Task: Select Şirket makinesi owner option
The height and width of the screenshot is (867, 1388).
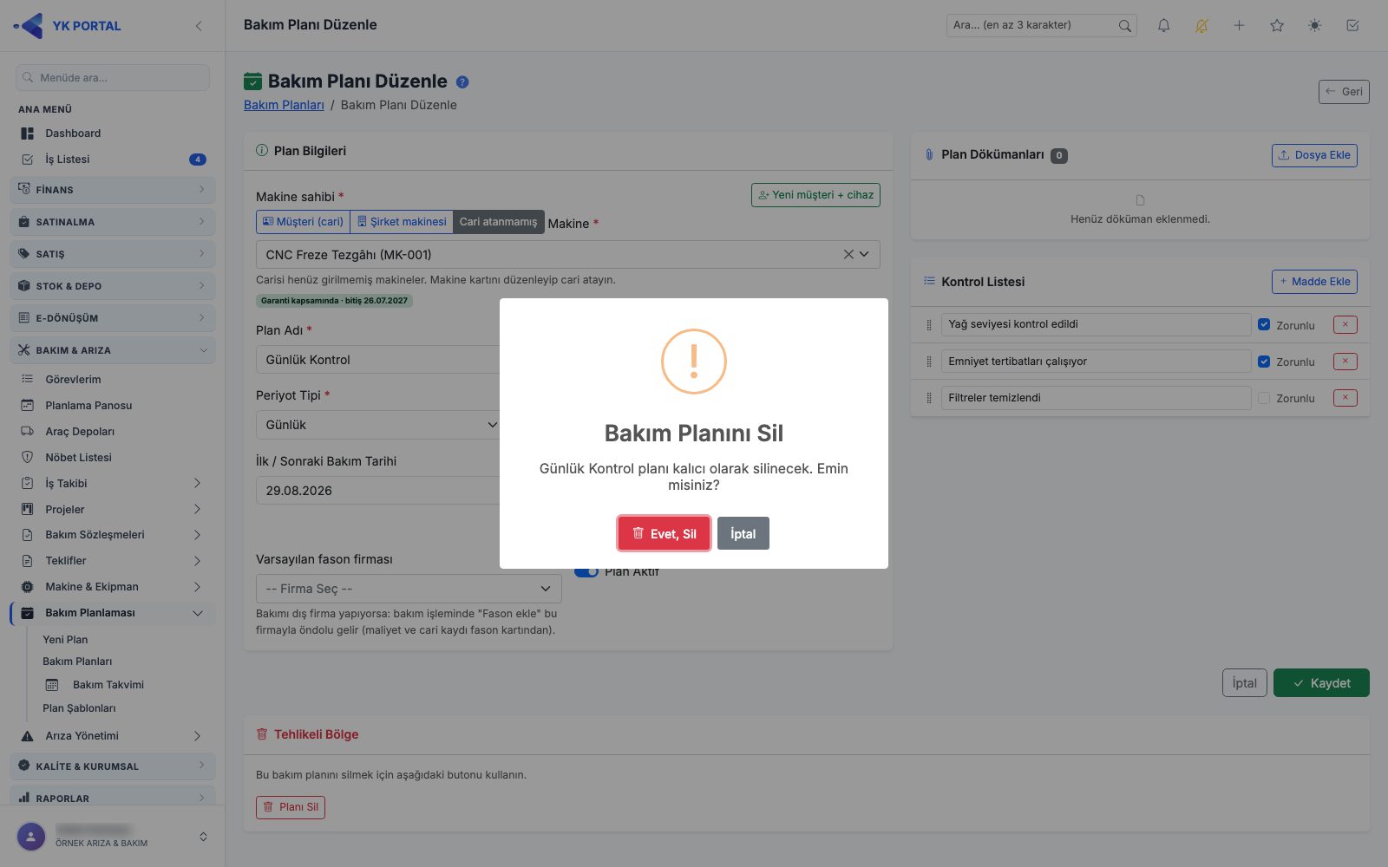Action: [402, 221]
